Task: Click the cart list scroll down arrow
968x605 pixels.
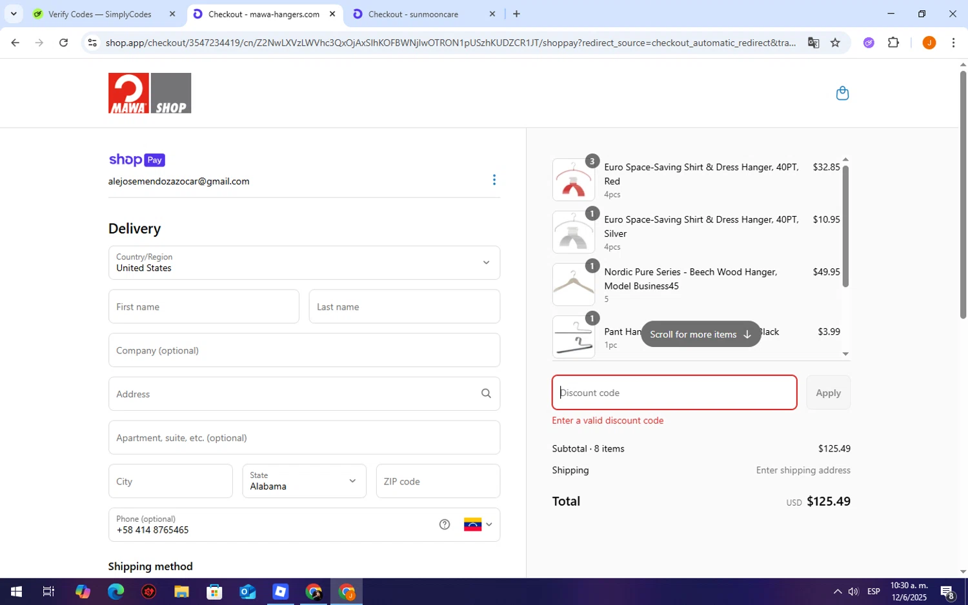Action: [845, 353]
